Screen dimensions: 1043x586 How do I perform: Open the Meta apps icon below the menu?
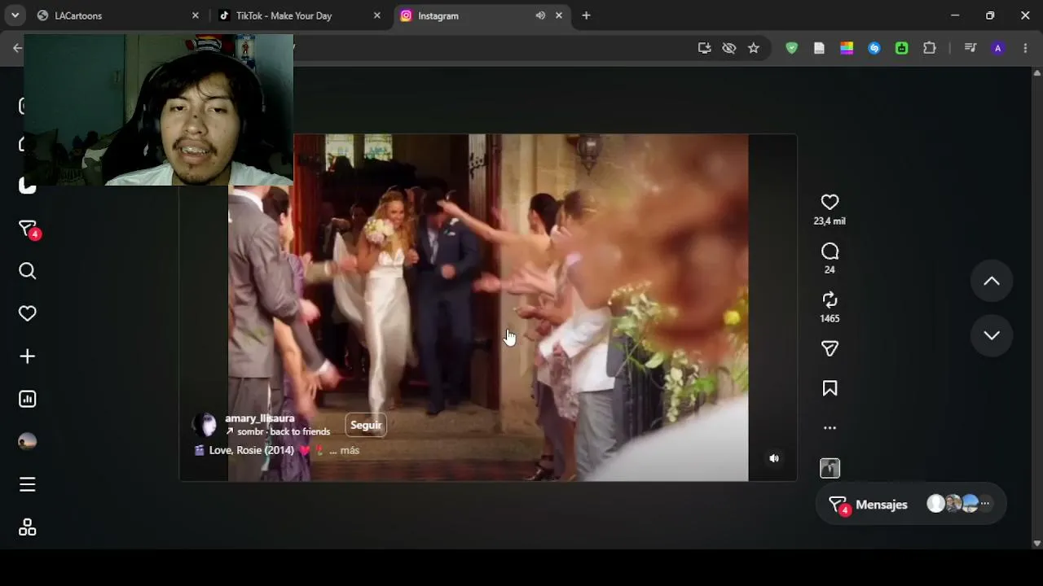(27, 527)
